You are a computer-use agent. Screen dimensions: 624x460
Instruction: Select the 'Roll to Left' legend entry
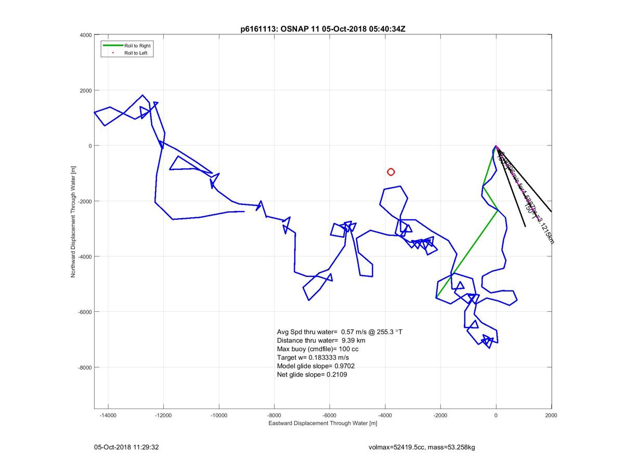click(x=136, y=53)
